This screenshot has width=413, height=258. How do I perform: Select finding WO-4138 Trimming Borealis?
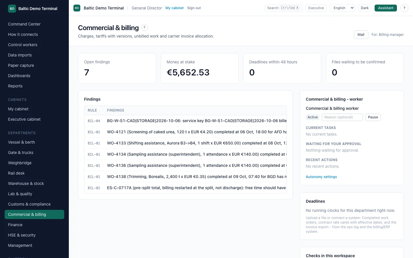pos(185,177)
